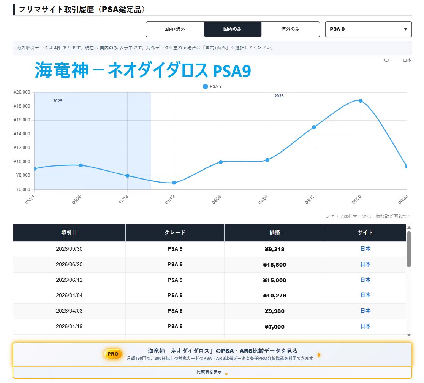Toggle the 日本 line legend marker
The image size is (424, 383).
click(x=397, y=60)
